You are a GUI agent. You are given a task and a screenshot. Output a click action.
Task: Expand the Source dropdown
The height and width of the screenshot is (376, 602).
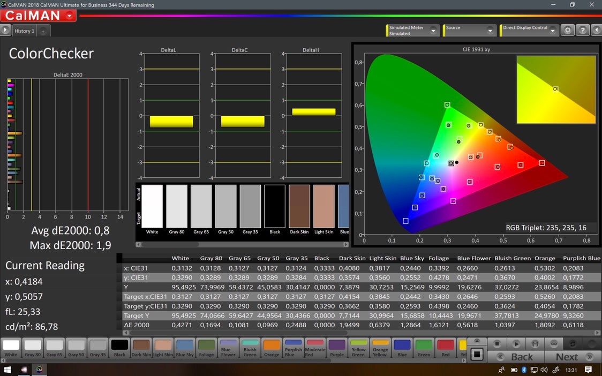(x=490, y=31)
